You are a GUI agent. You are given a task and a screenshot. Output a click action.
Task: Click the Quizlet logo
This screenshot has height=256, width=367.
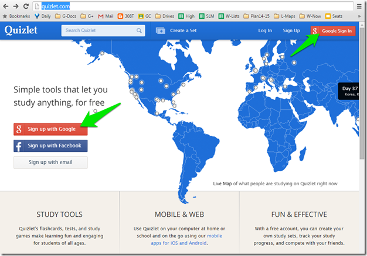21,30
